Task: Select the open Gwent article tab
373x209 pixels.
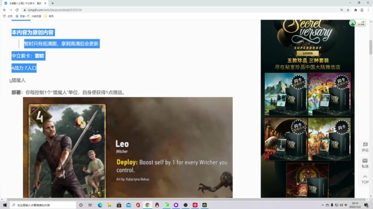Action: [24, 3]
